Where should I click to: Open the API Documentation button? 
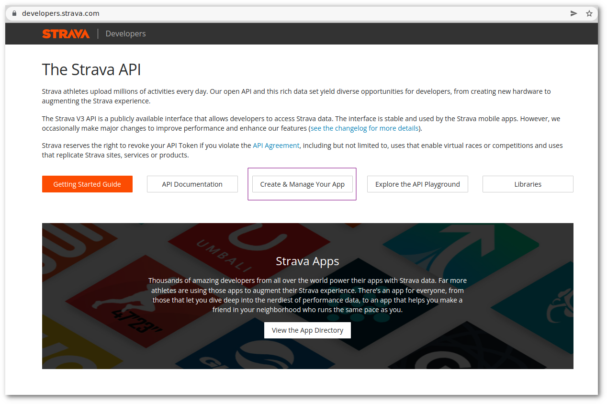coord(192,184)
